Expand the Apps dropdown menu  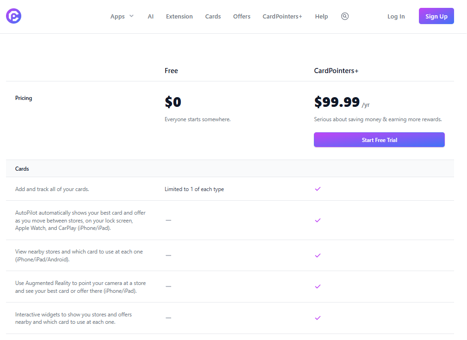(x=122, y=16)
